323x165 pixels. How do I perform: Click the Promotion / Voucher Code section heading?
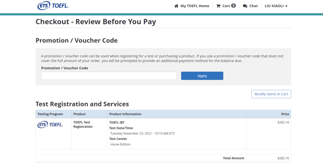[77, 40]
